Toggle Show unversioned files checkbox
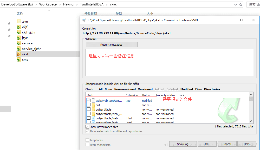This screenshot has width=260, height=150. tap(87, 127)
